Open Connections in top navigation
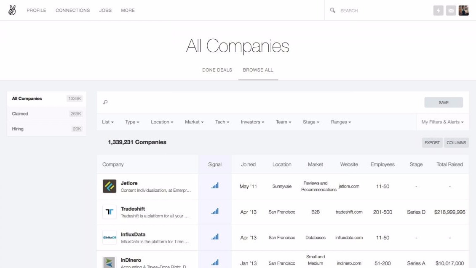Image resolution: width=476 pixels, height=268 pixels. 72,10
